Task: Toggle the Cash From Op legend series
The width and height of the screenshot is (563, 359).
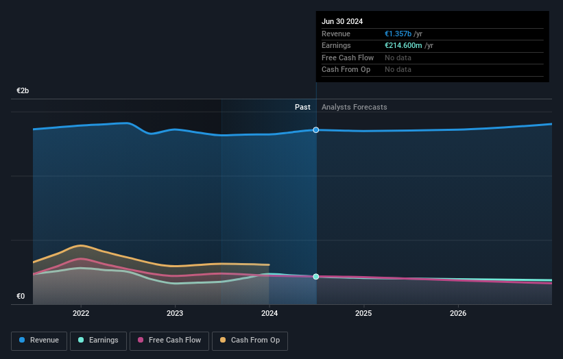Action: (x=250, y=341)
